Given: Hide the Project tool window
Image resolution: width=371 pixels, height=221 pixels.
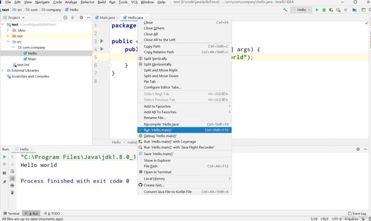Looking at the screenshot, I should 88,18.
